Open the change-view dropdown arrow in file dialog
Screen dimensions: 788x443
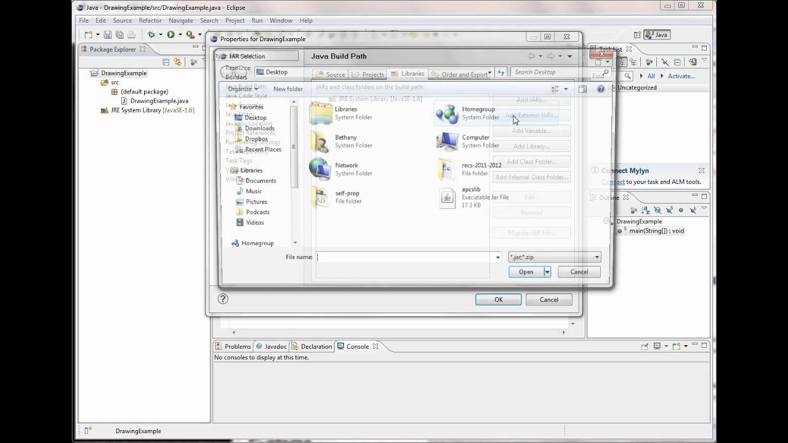[x=566, y=89]
